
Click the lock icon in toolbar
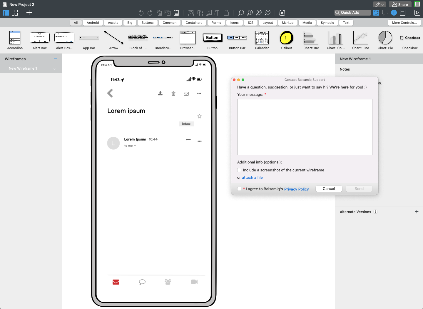tap(226, 13)
